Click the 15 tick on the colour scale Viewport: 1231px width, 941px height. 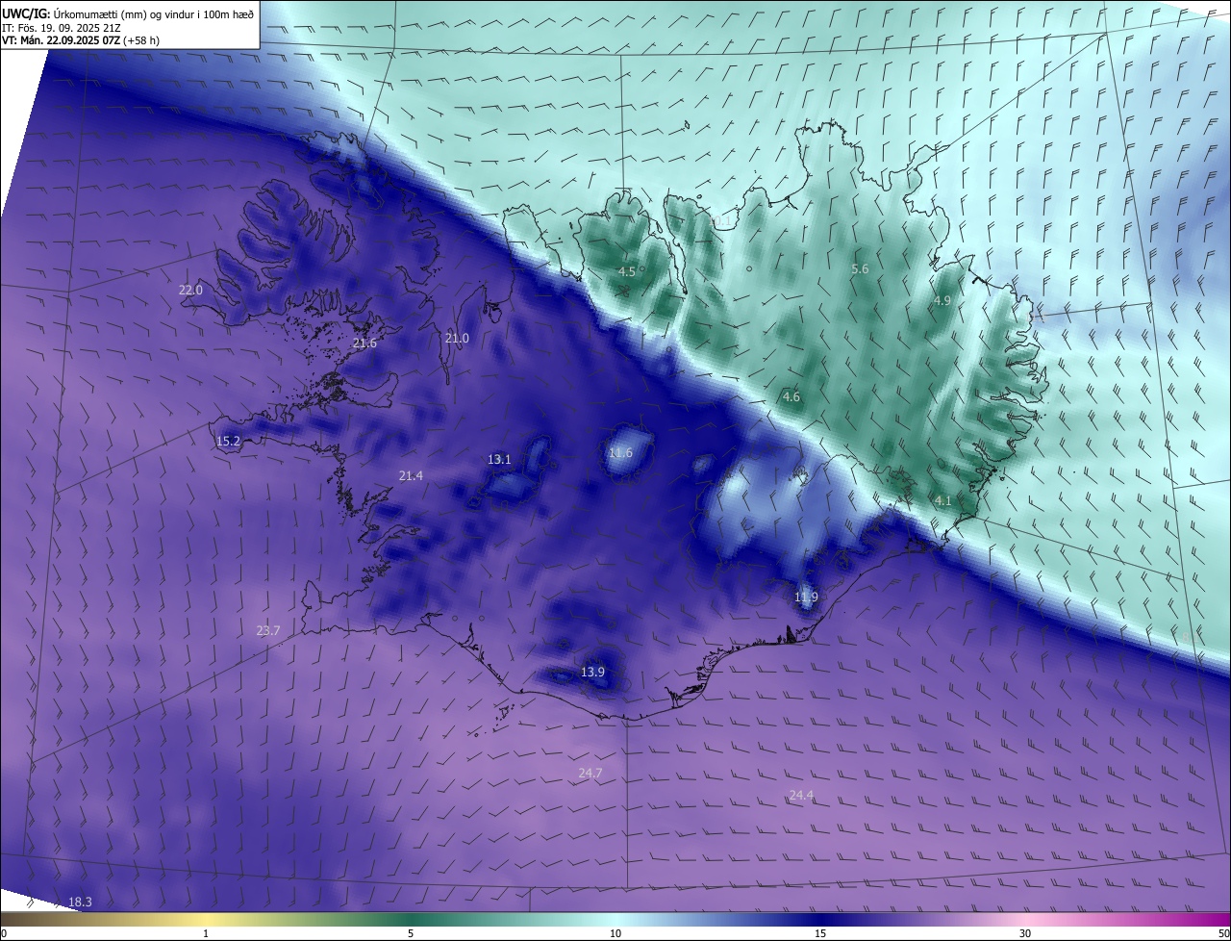coord(820,933)
